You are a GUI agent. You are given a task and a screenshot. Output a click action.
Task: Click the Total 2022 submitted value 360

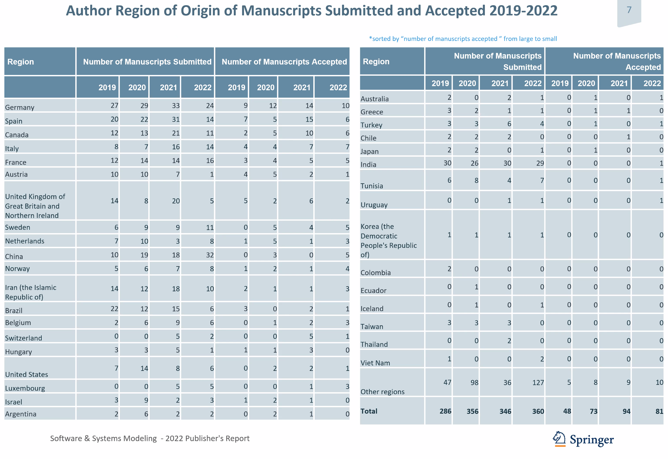[538, 411]
